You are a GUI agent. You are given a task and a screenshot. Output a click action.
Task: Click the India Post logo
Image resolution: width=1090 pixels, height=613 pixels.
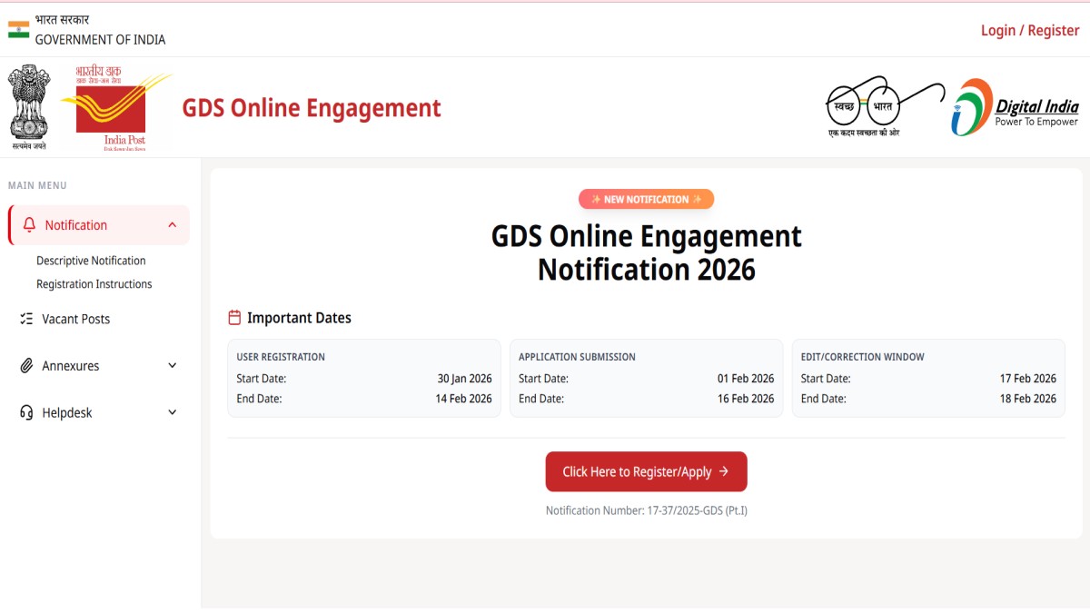pos(116,106)
